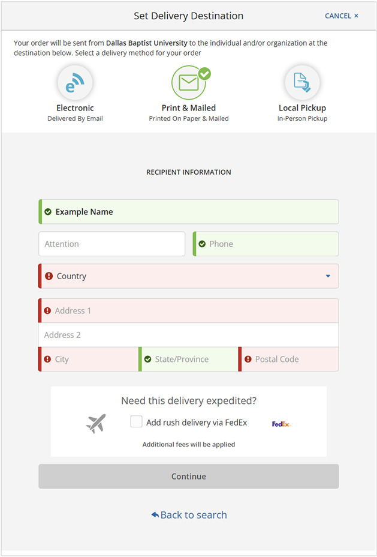Enable the rush delivery via FedEx checkbox

136,422
